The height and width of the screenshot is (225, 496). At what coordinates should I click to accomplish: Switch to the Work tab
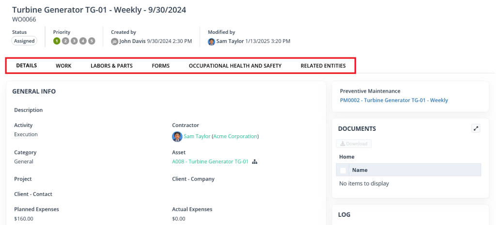coord(63,66)
